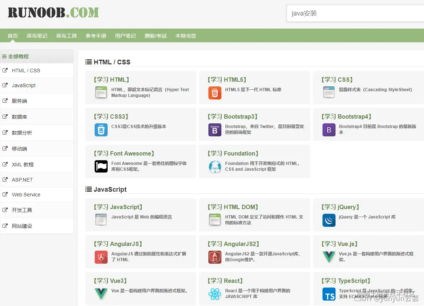Click external-link icon beside 服务端
The height and width of the screenshot is (306, 424).
pos(5,101)
